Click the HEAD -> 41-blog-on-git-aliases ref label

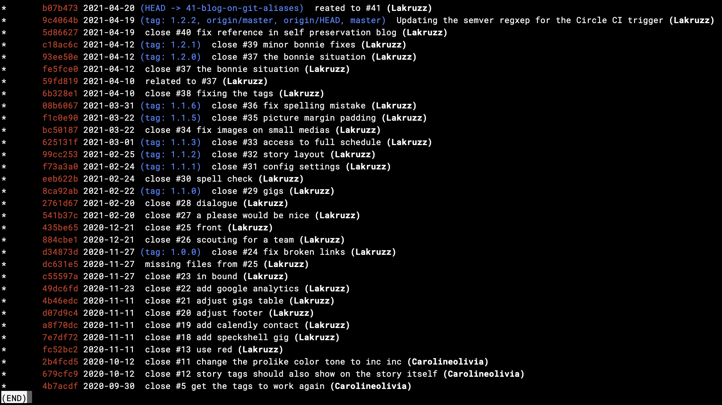(222, 8)
